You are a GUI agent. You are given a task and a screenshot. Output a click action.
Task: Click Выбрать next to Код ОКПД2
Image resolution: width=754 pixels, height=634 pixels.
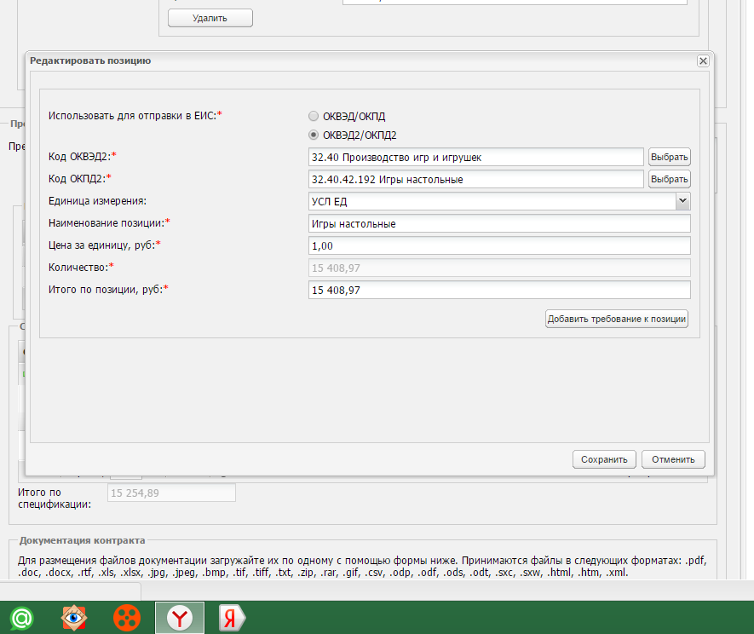(x=670, y=179)
